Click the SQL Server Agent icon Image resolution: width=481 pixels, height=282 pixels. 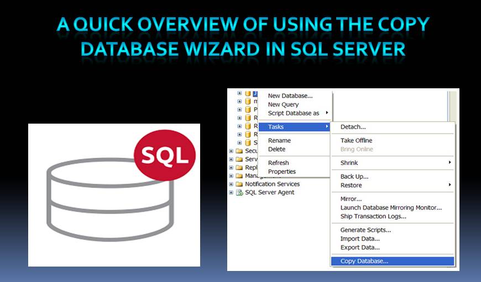pyautogui.click(x=239, y=193)
